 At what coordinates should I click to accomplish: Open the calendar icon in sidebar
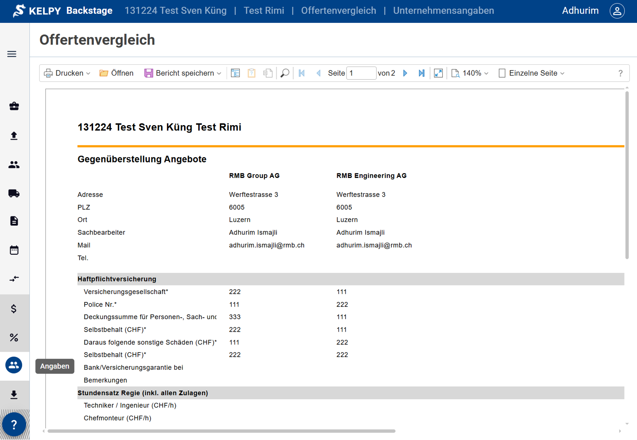click(14, 250)
